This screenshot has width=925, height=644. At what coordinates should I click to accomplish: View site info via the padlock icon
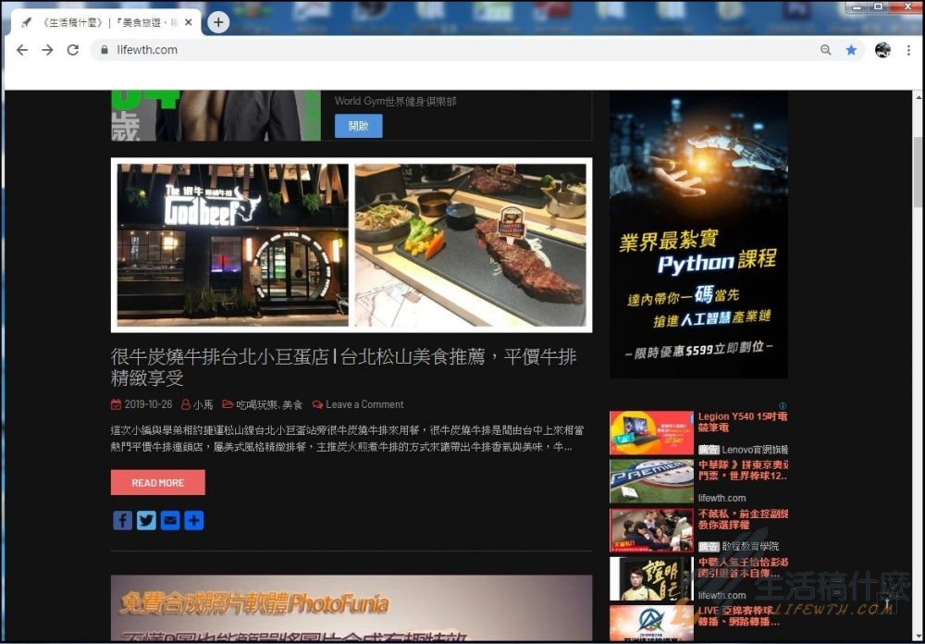pyautogui.click(x=105, y=50)
